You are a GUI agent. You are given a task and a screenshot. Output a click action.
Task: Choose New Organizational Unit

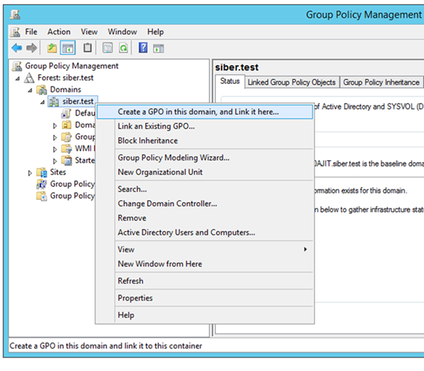pyautogui.click(x=205, y=172)
